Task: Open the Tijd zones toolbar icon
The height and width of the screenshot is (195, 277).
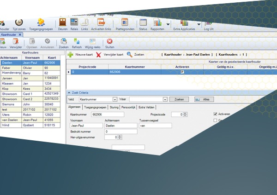Action: (18, 23)
